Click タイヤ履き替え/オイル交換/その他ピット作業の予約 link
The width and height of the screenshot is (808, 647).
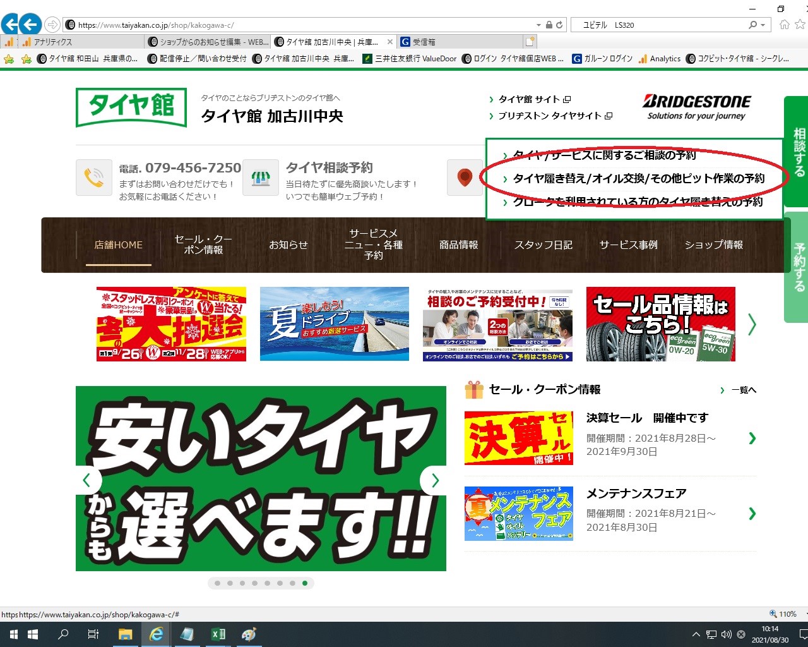638,179
